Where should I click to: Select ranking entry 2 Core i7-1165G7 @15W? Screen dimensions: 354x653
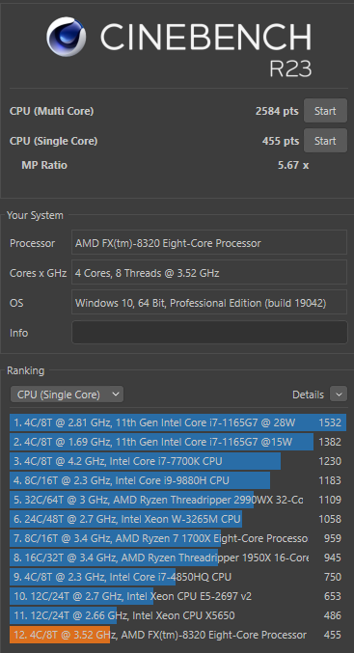click(177, 442)
